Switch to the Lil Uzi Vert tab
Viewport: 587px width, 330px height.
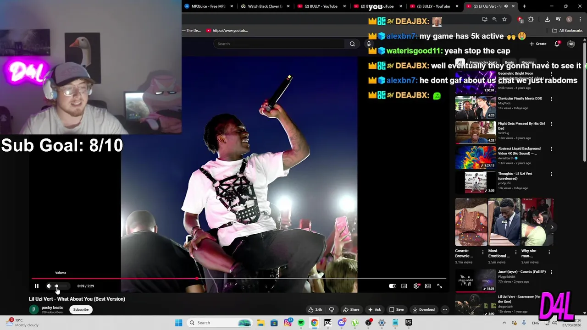pos(490,6)
